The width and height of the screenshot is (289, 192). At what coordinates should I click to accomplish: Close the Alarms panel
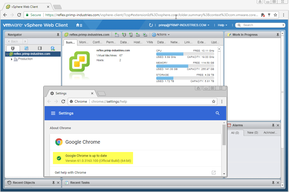tap(278, 125)
